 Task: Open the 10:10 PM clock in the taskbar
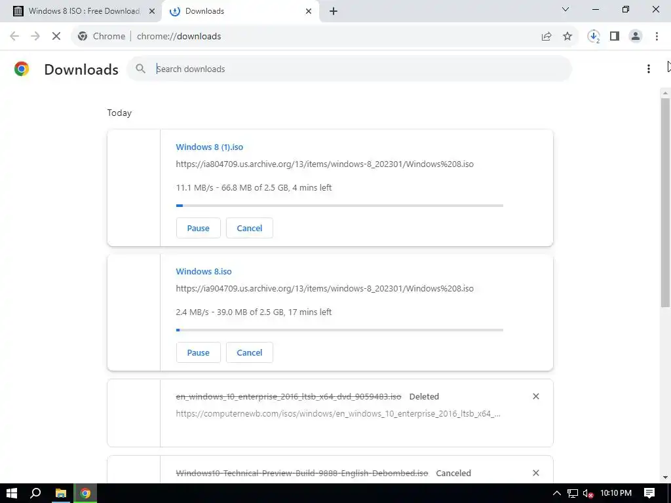[x=616, y=493]
